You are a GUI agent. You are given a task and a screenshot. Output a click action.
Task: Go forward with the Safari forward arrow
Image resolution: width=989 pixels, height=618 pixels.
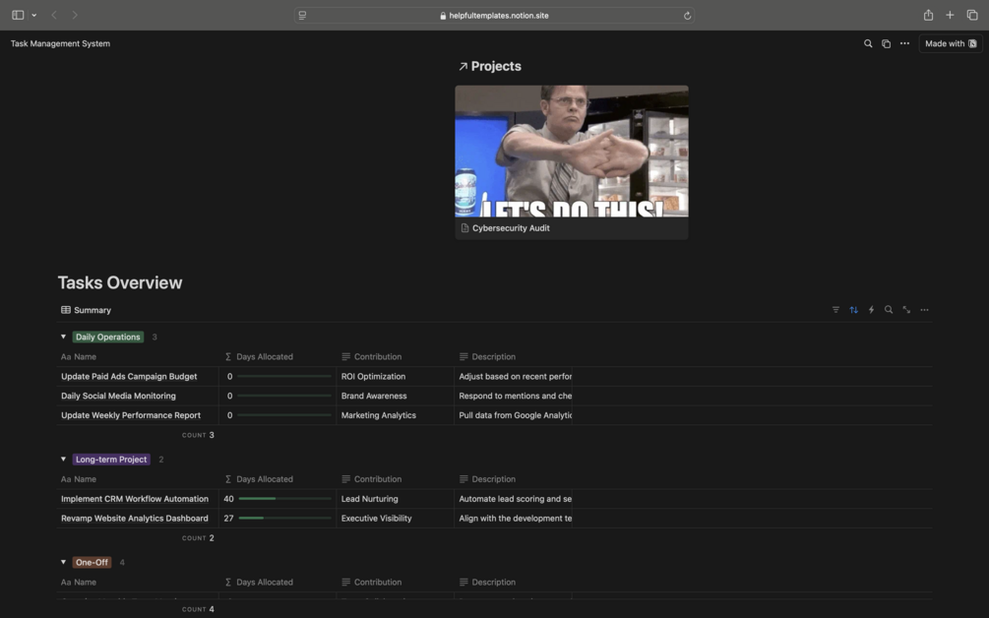(75, 15)
